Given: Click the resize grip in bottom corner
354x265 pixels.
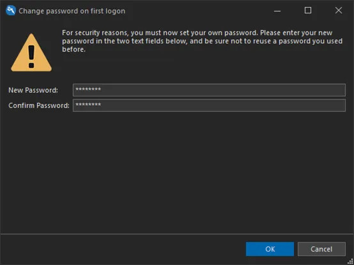Looking at the screenshot, I should point(350,261).
